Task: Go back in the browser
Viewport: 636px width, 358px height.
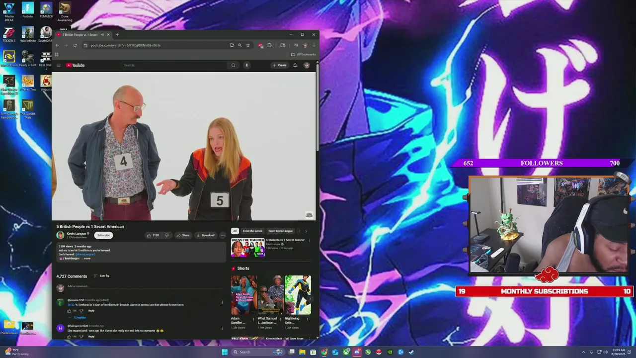Action: (x=57, y=45)
